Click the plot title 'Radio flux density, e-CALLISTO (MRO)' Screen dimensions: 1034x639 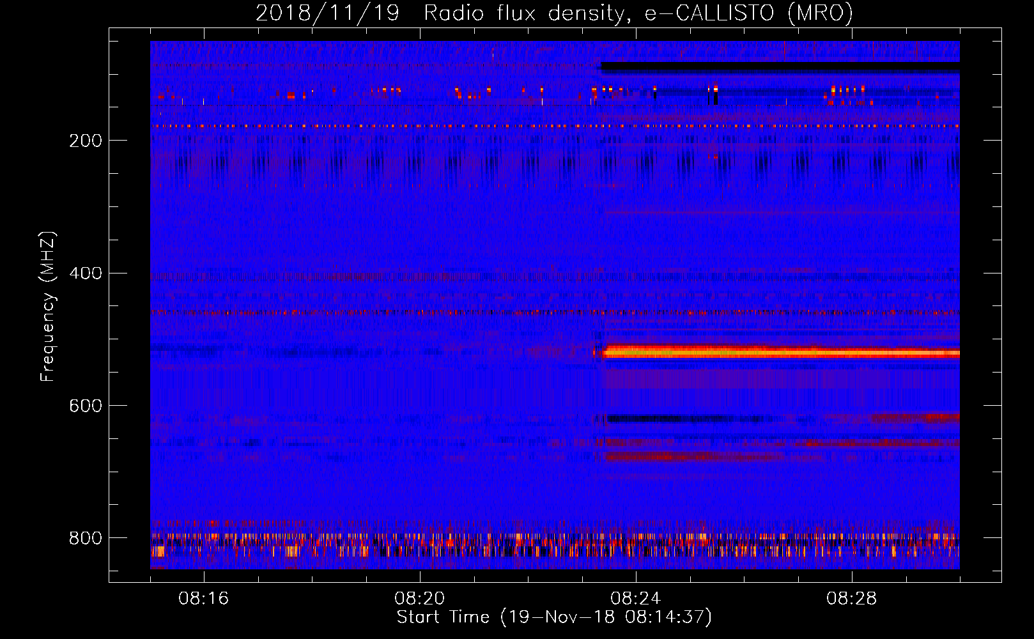638,13
